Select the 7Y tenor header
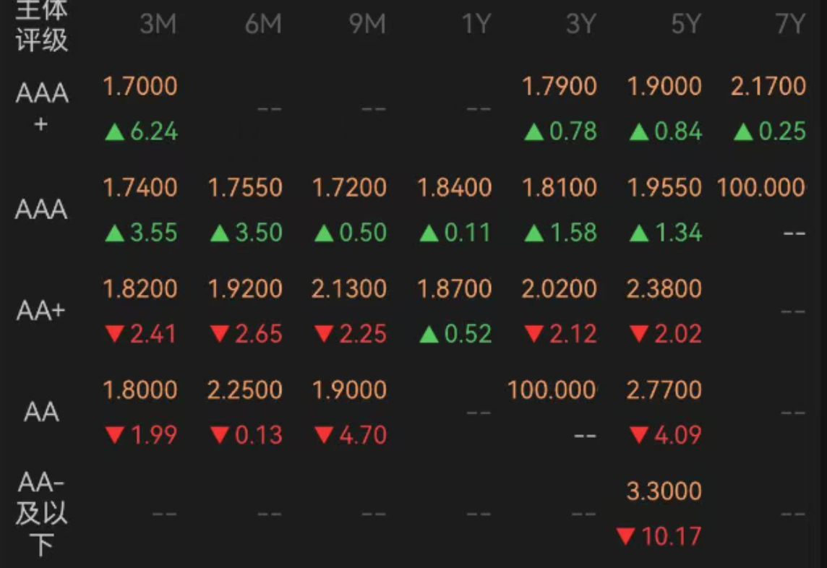This screenshot has height=568, width=827. tap(790, 25)
